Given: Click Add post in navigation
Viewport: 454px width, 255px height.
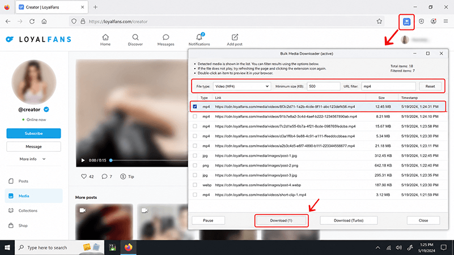Looking at the screenshot, I should click(235, 40).
